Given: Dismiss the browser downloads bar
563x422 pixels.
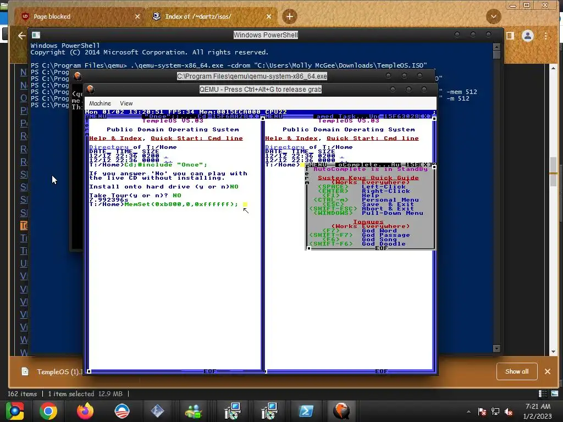Looking at the screenshot, I should pos(547,371).
